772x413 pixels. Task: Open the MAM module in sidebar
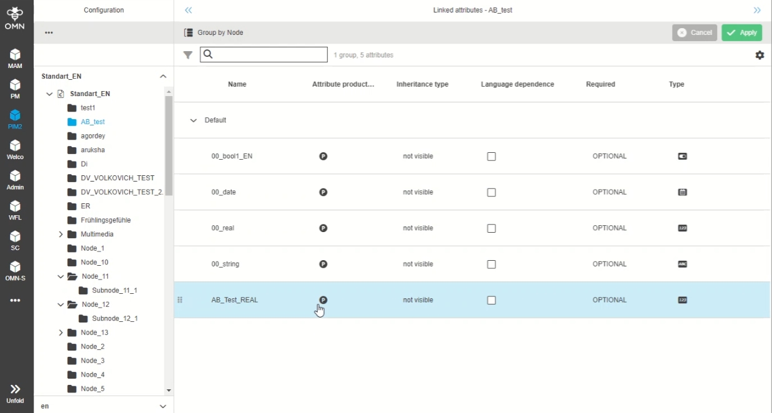(x=15, y=58)
